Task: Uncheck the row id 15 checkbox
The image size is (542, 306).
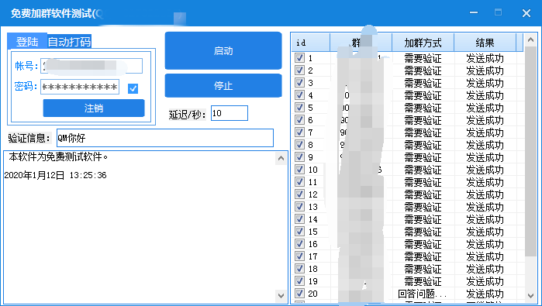Action: [x=300, y=232]
